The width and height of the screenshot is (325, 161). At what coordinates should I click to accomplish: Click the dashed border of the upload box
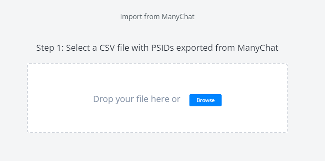[x=157, y=64]
